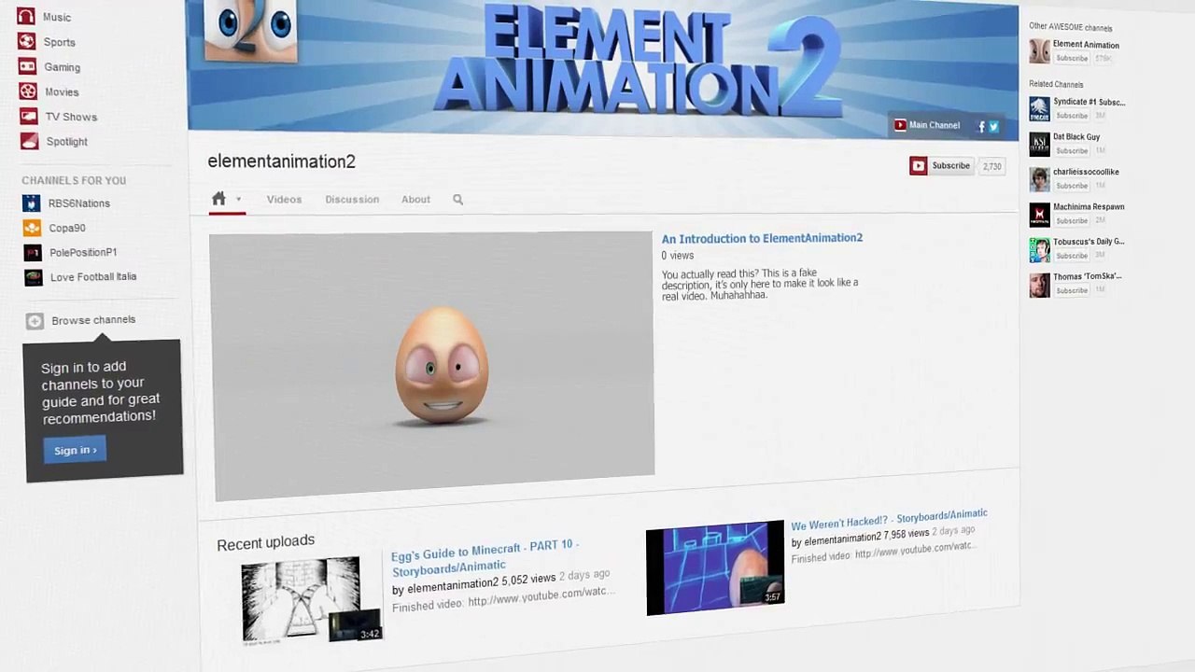Open Element Animation channel avatar
The width and height of the screenshot is (1195, 672).
coord(1039,51)
